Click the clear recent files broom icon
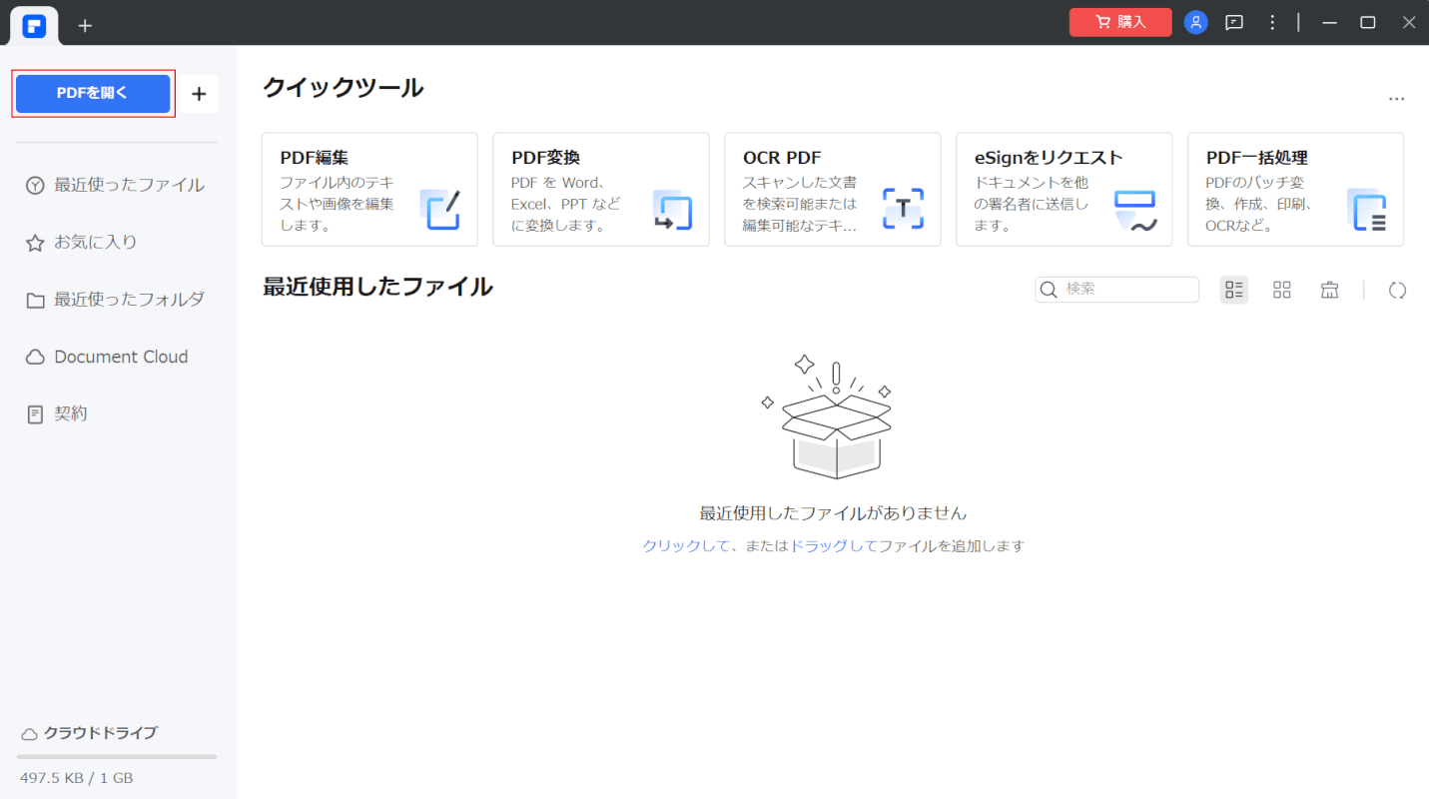 point(1329,290)
